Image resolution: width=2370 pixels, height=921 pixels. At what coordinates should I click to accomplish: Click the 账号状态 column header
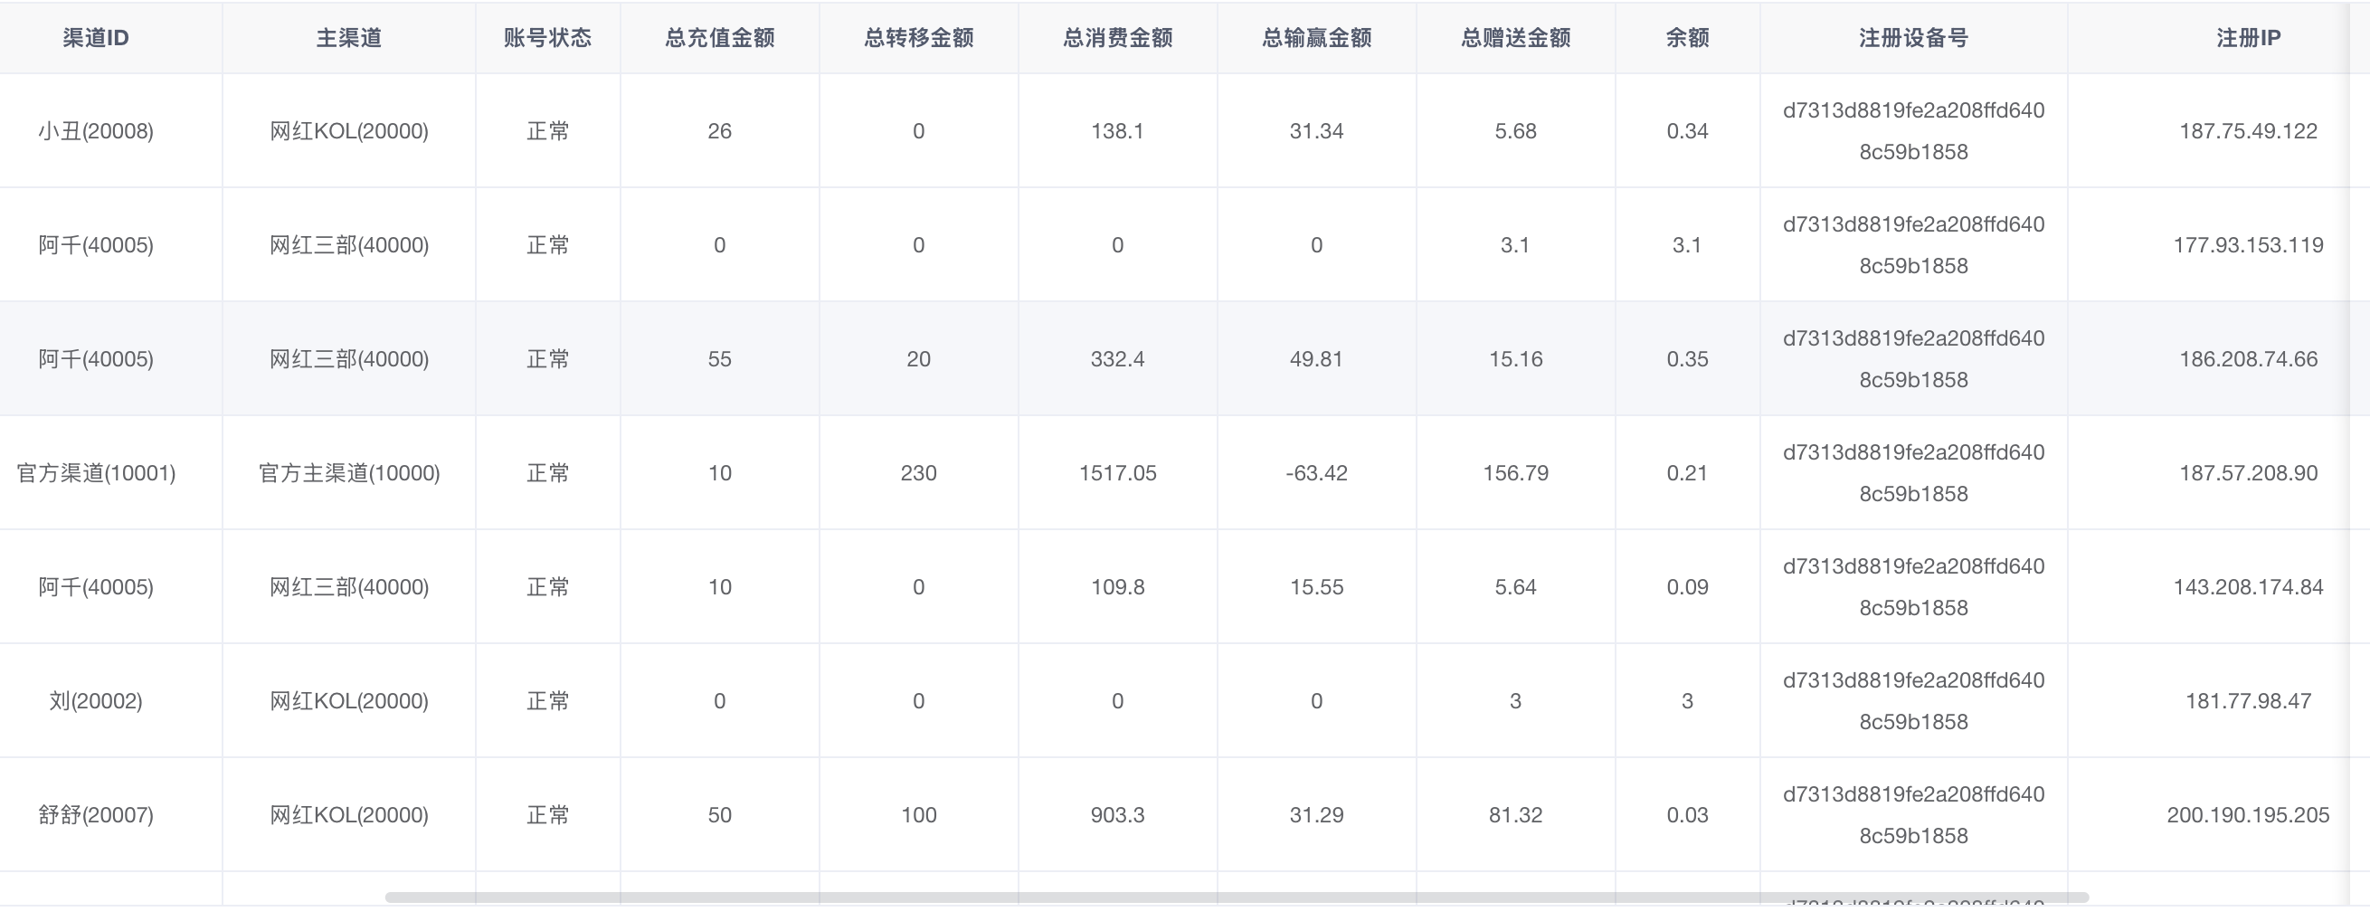(x=547, y=38)
